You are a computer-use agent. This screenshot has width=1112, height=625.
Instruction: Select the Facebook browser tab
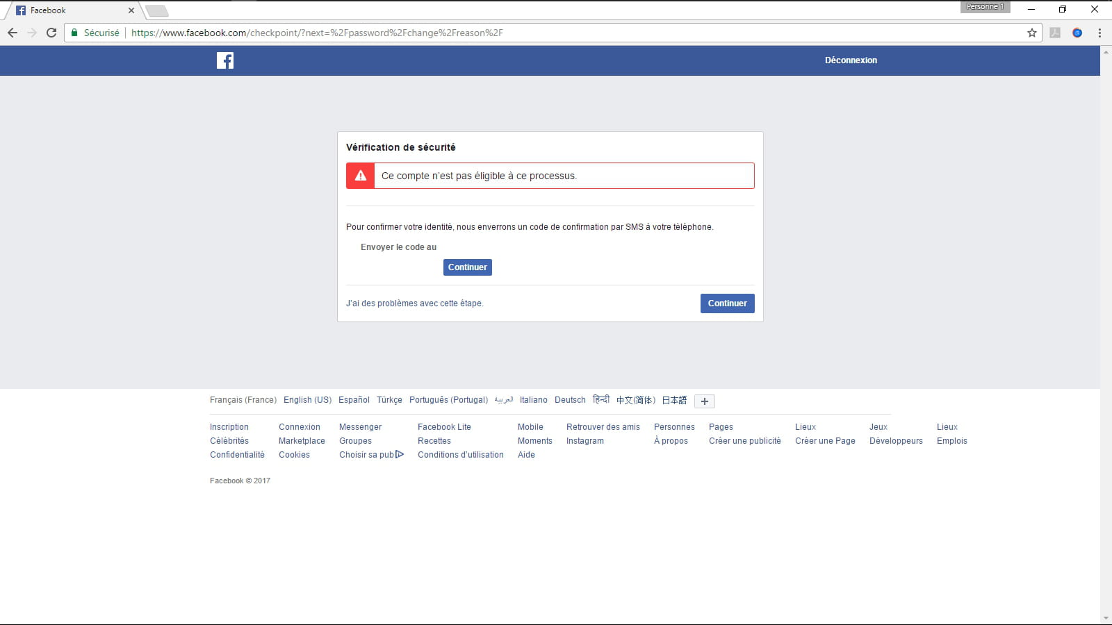click(69, 10)
